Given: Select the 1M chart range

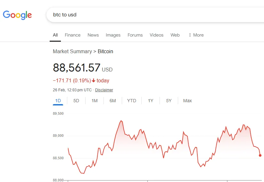Looking at the screenshot, I should [95, 101].
